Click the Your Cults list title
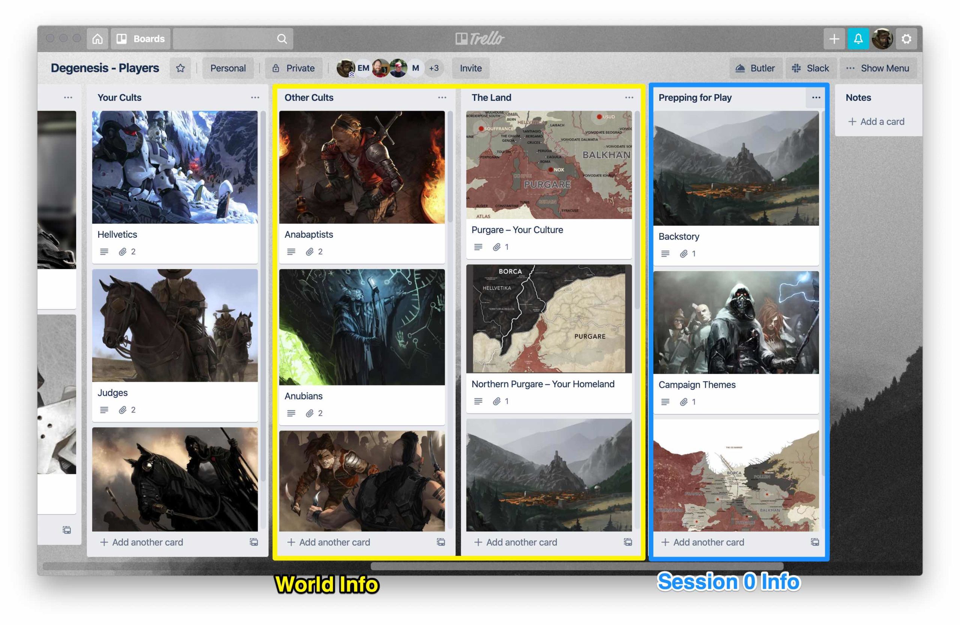 point(119,97)
